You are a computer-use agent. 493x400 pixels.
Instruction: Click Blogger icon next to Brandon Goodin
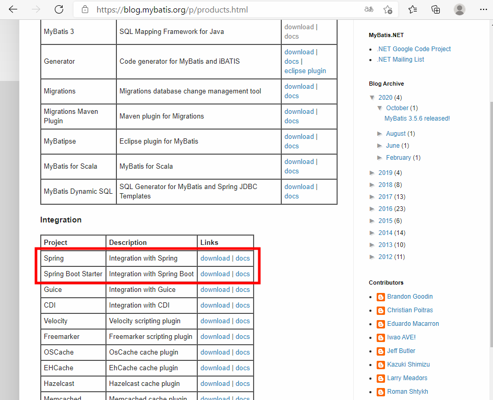pos(380,297)
